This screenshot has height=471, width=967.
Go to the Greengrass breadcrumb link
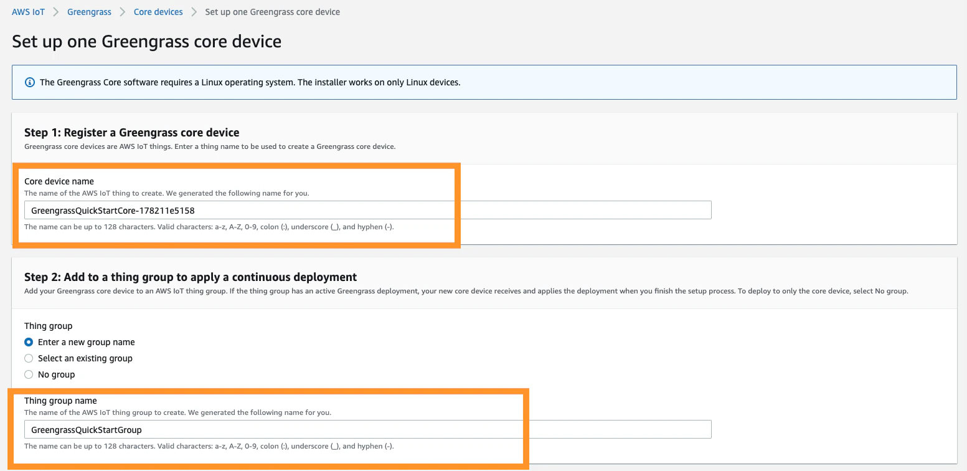[89, 12]
